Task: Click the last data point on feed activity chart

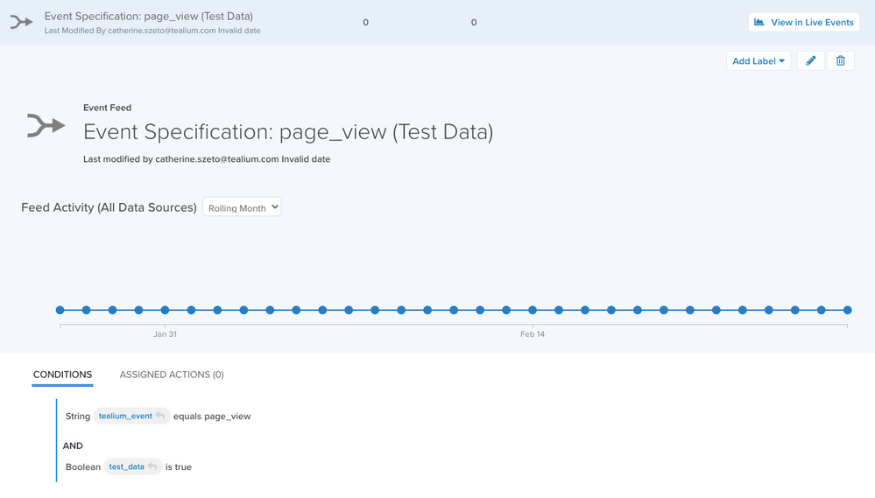Action: pyautogui.click(x=847, y=310)
